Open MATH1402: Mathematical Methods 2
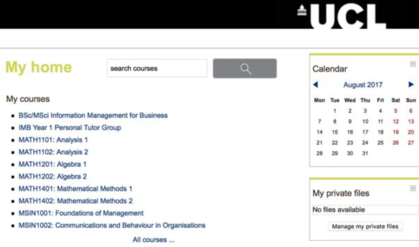 click(75, 201)
